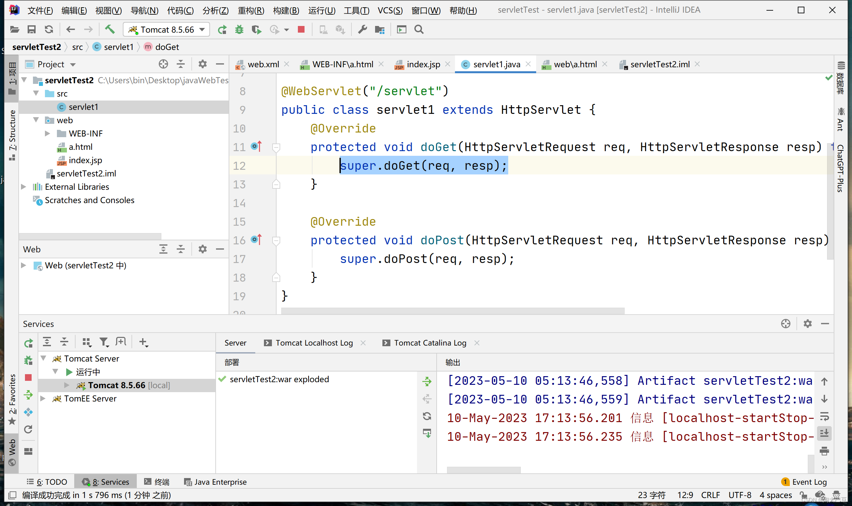The height and width of the screenshot is (506, 852).
Task: Click the Debug bug icon in toolbar
Action: coord(239,30)
